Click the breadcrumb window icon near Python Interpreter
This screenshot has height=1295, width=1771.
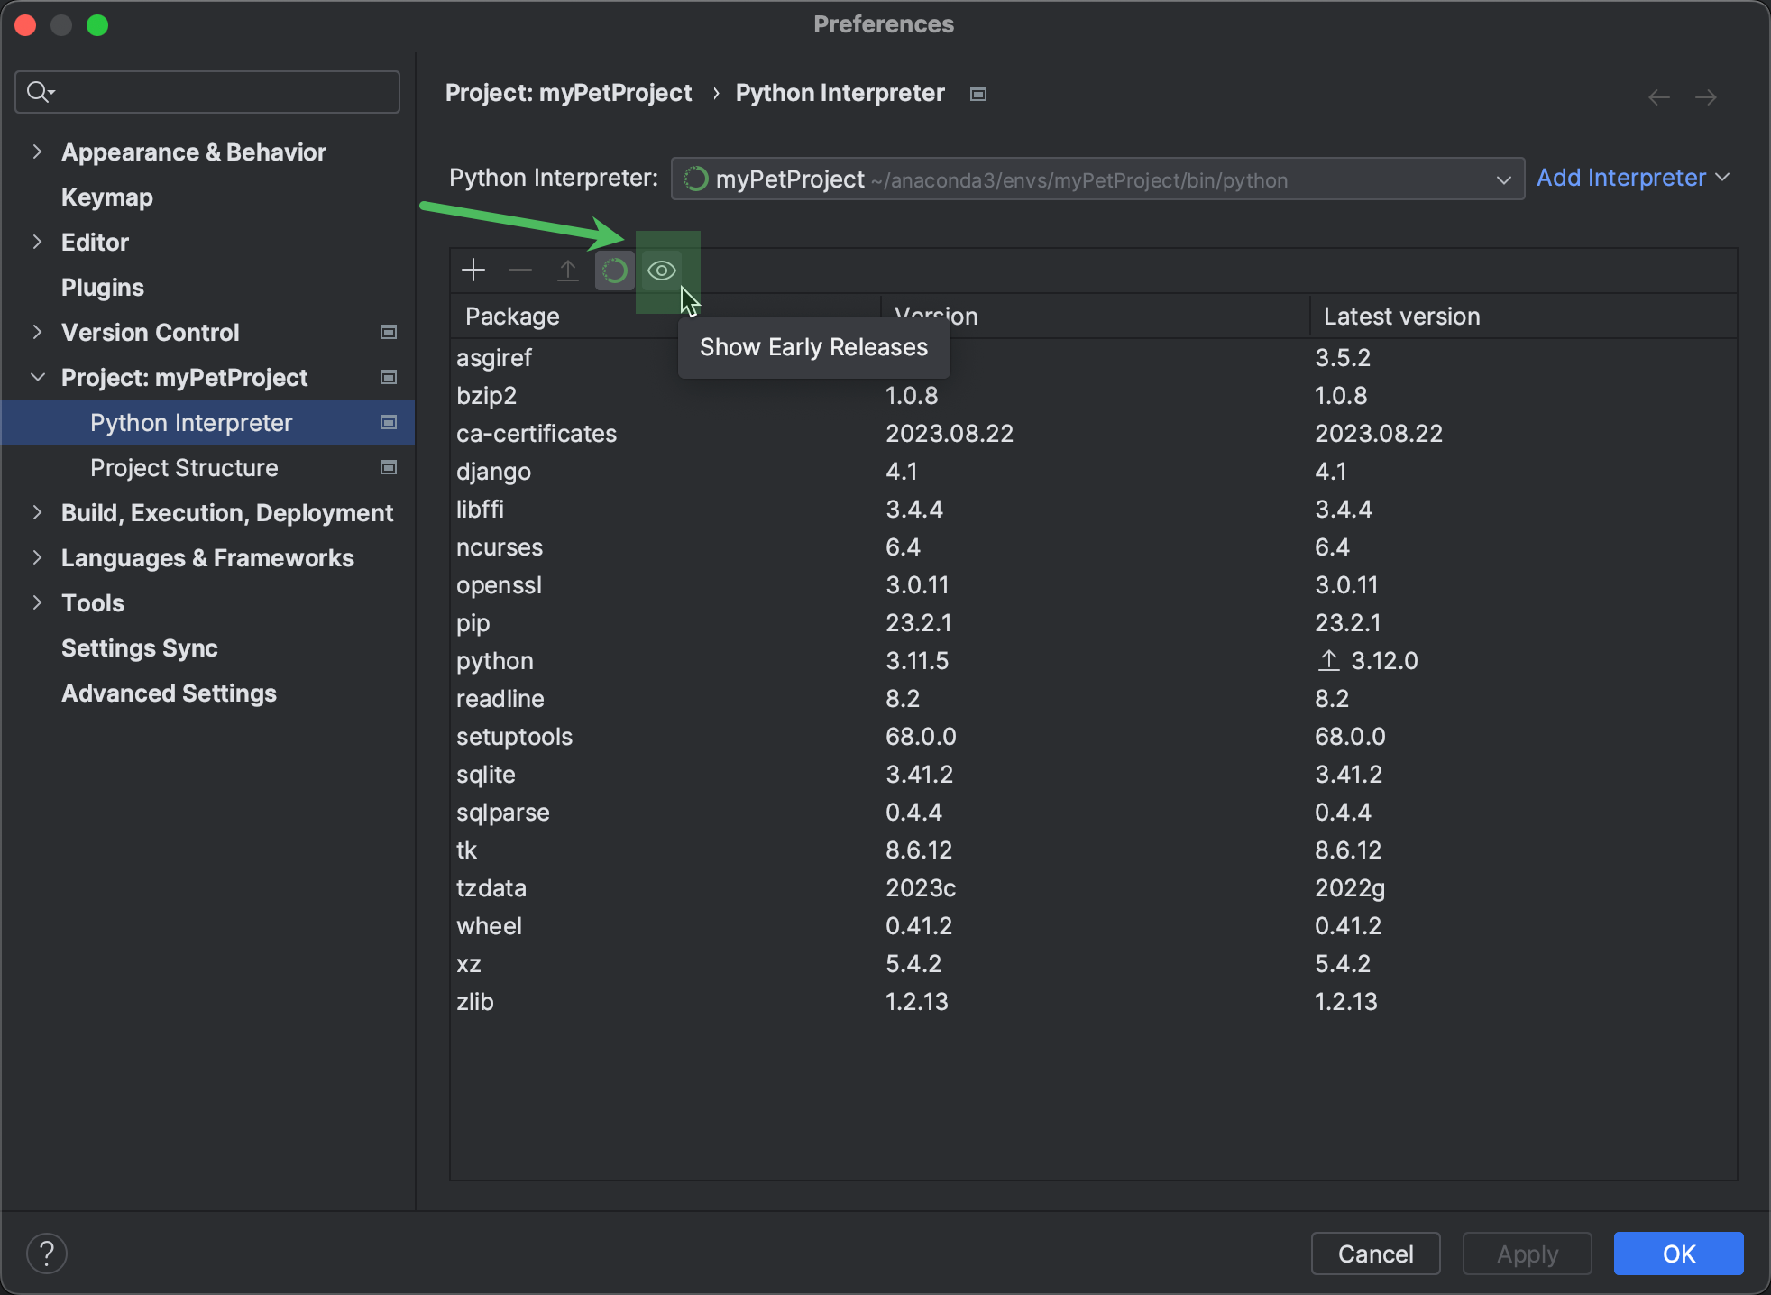click(977, 93)
